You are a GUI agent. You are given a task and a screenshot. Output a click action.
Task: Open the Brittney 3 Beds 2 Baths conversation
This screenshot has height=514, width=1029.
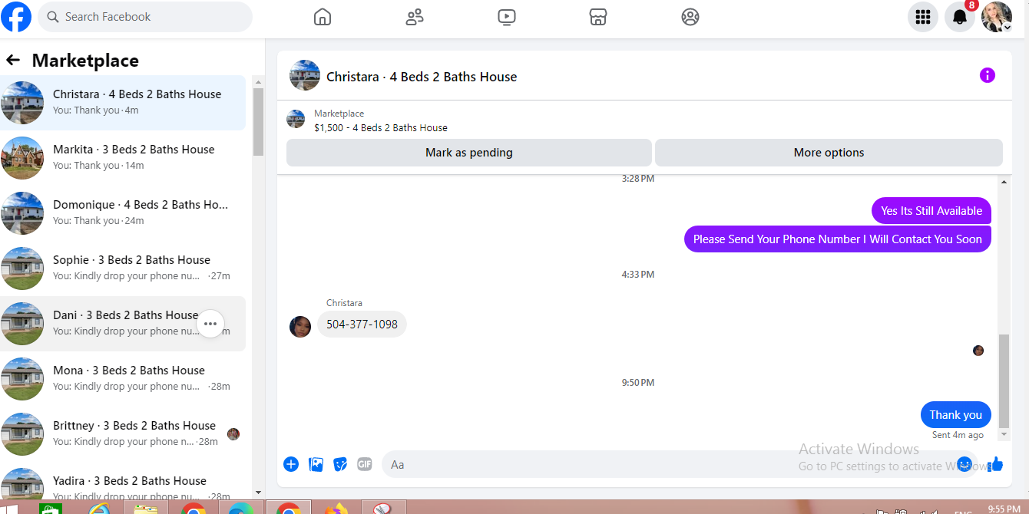pyautogui.click(x=123, y=434)
